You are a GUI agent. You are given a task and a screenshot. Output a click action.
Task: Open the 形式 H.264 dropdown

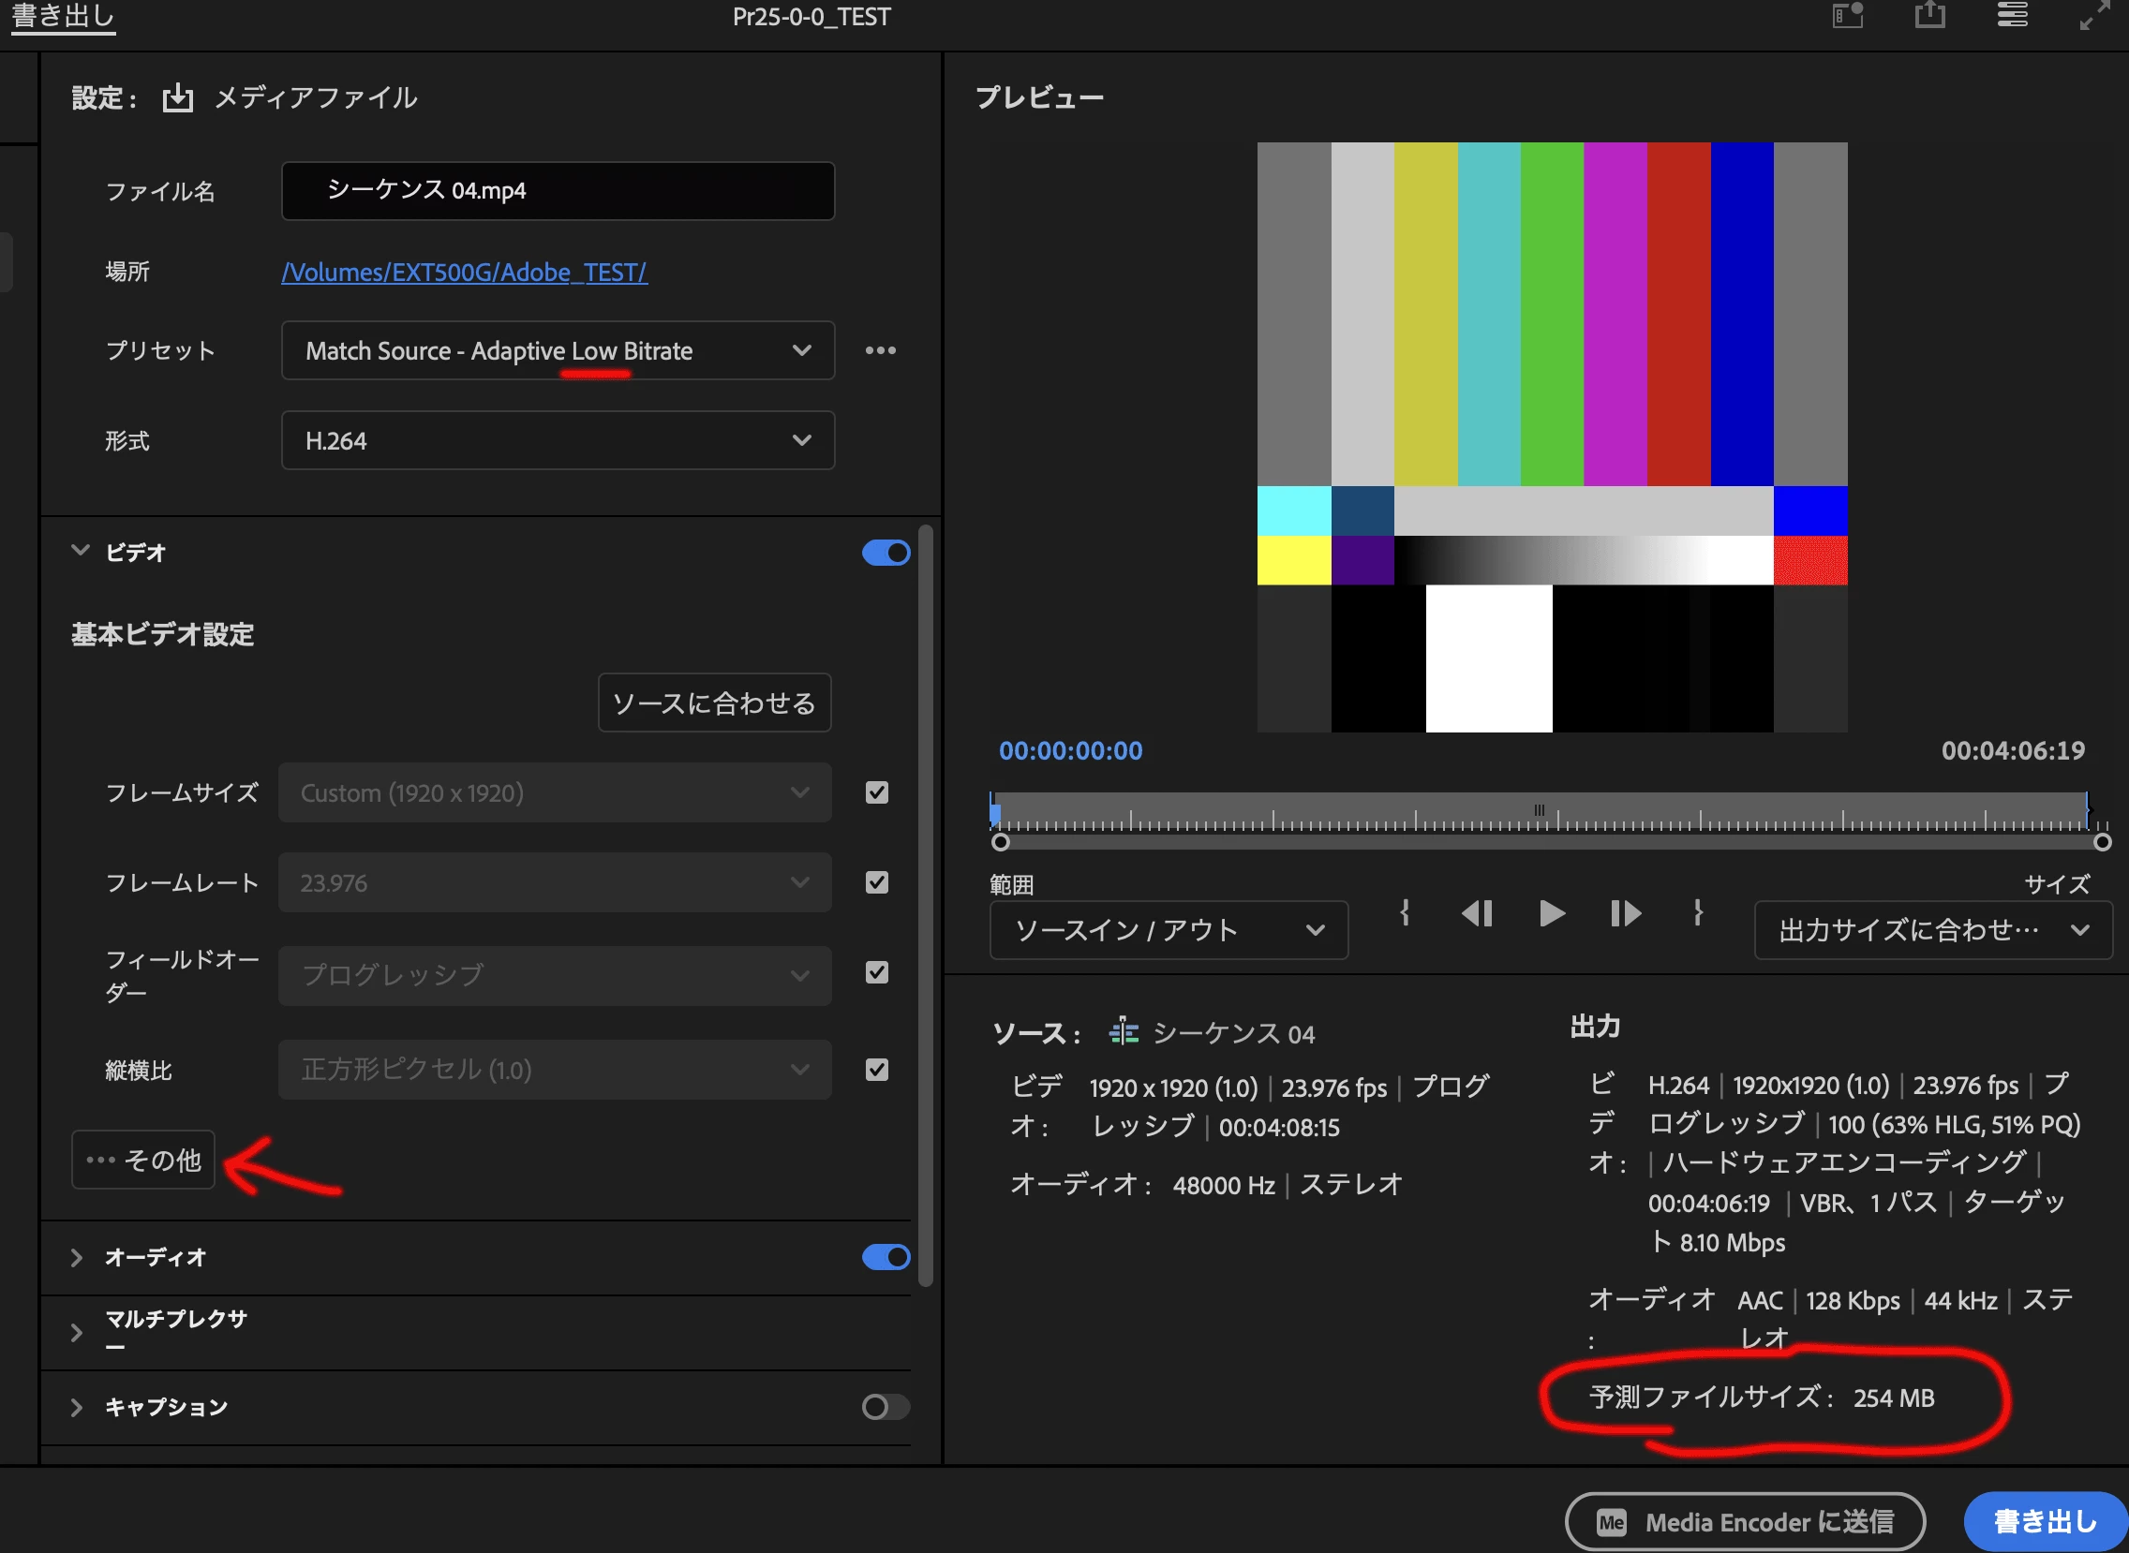pyautogui.click(x=558, y=441)
